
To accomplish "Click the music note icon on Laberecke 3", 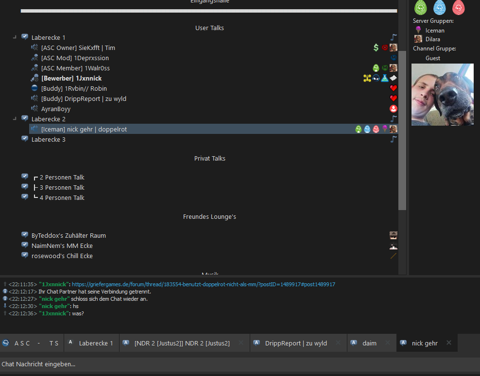I will tap(394, 139).
